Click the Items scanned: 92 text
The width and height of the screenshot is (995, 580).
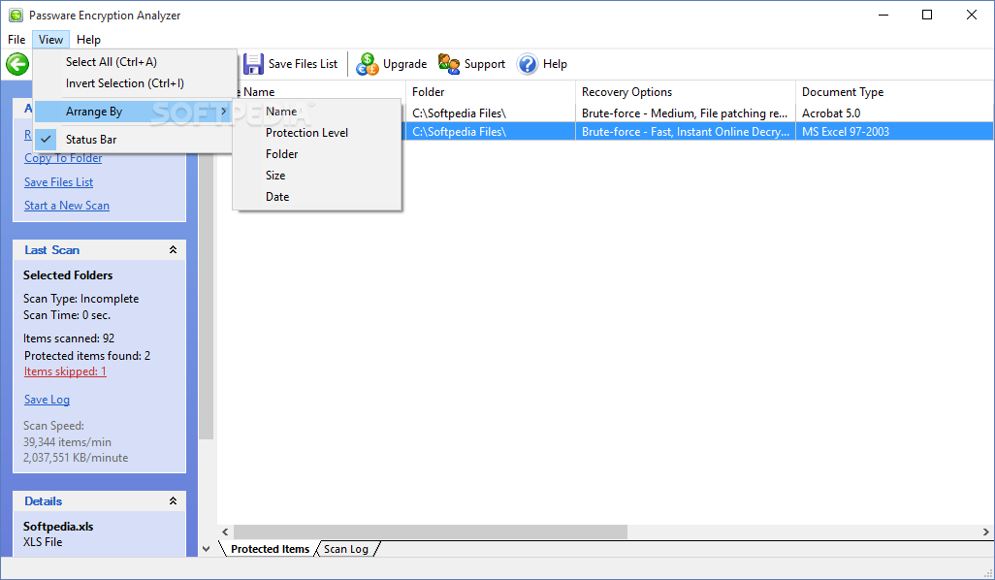pyautogui.click(x=69, y=338)
